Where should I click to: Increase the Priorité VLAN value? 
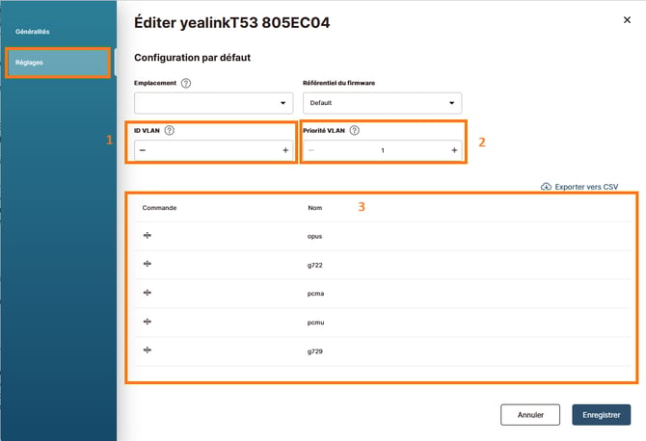(x=454, y=150)
